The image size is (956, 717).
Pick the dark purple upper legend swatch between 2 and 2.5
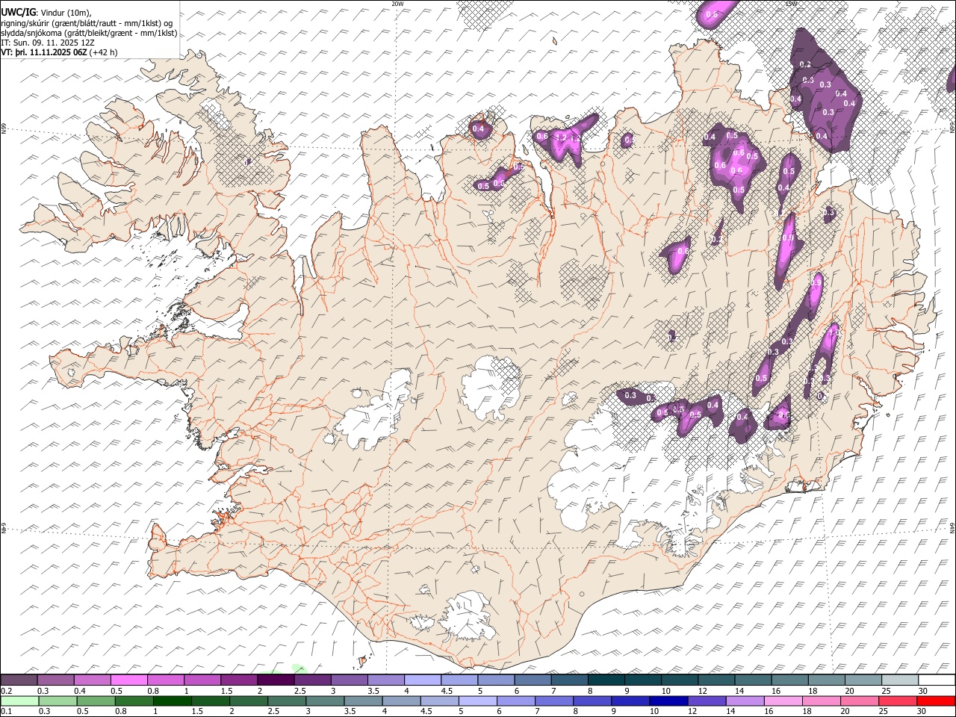click(276, 680)
